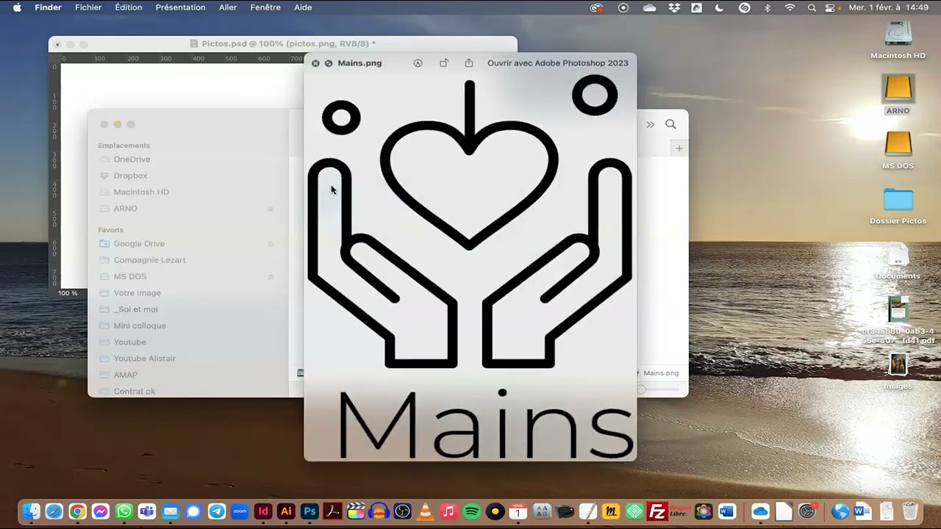Open Markup tool in Quick Look
Image resolution: width=941 pixels, height=529 pixels.
[x=418, y=63]
